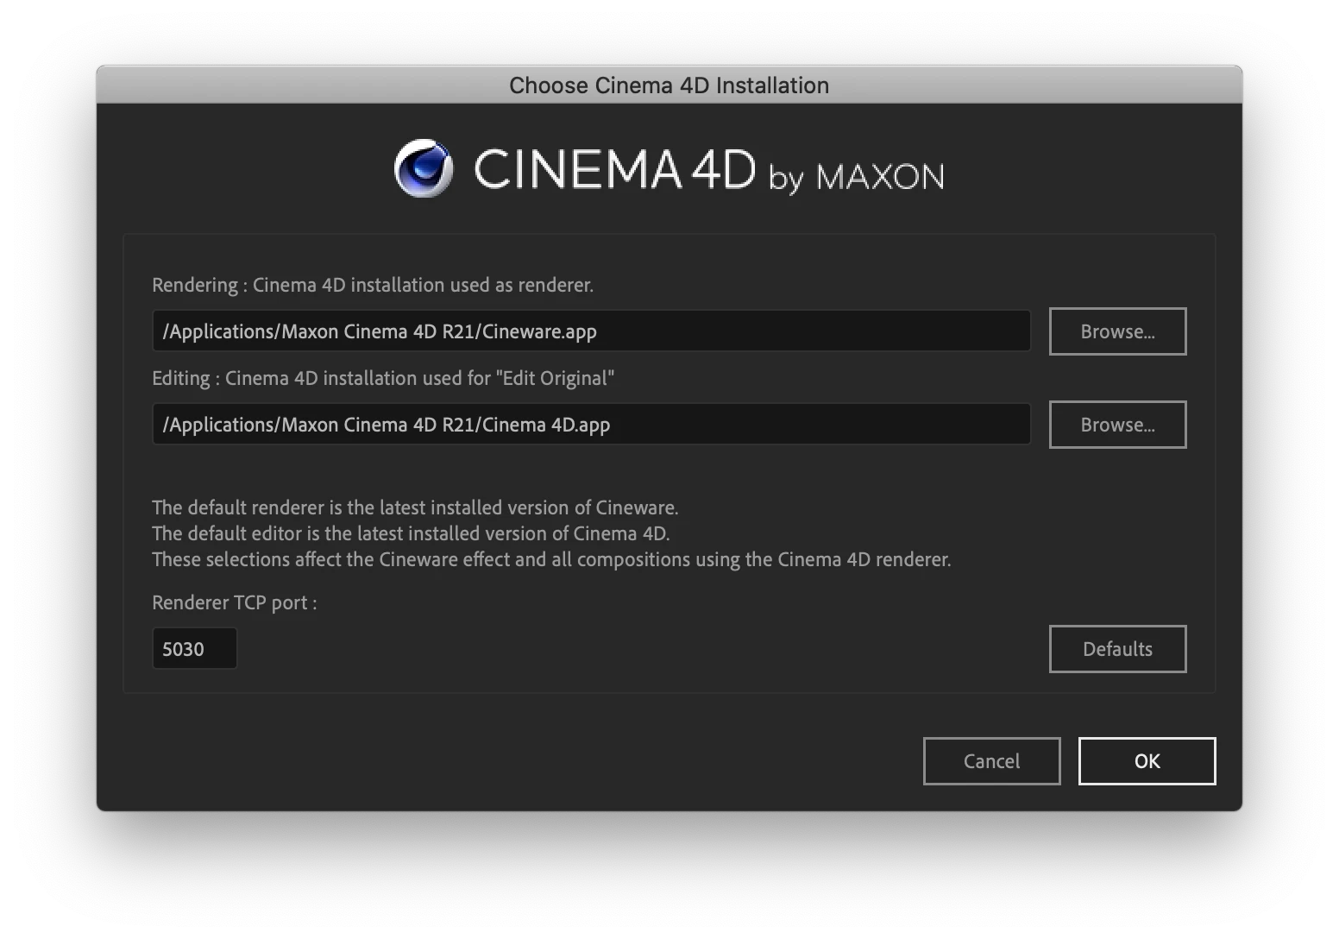This screenshot has height=939, width=1339.
Task: Click the 'Editing : Cinema 4D installation' label
Action: click(383, 378)
